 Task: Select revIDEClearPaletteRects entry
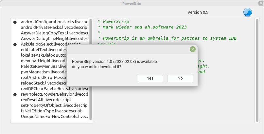tap(54, 89)
